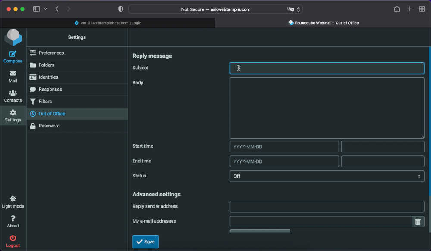Click the Out of Office clock icon

click(33, 114)
